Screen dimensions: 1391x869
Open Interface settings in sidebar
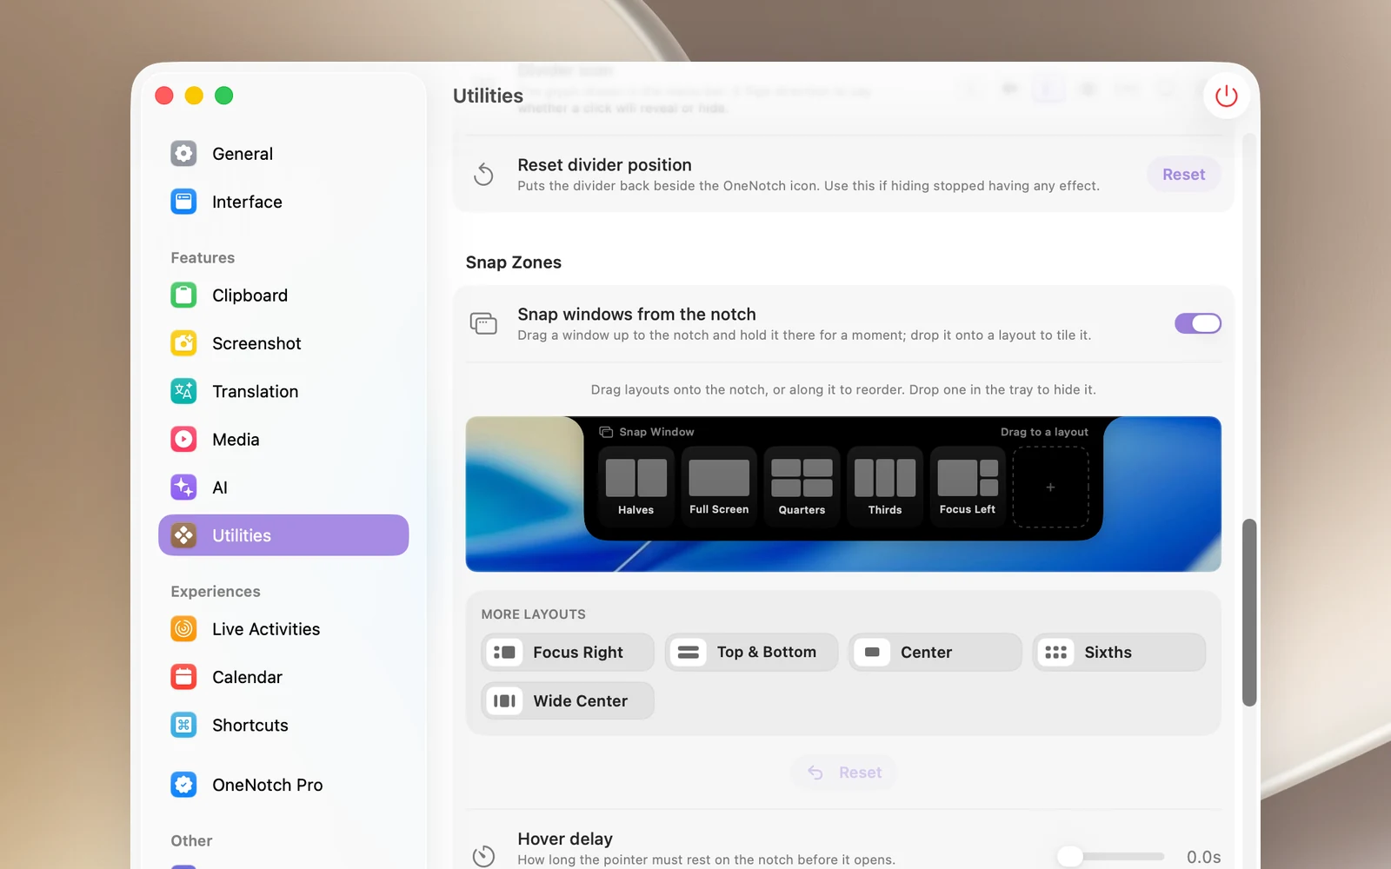click(x=283, y=202)
